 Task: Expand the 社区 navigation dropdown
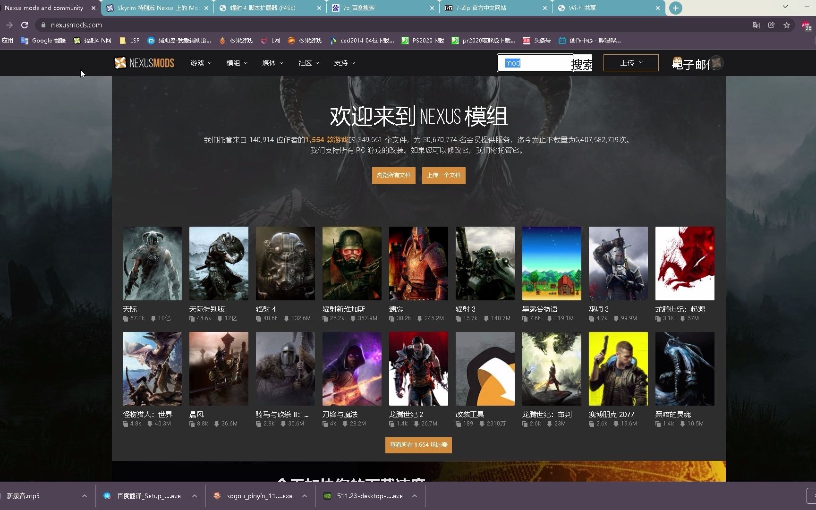[309, 63]
